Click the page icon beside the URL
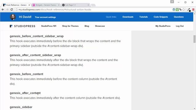 [17, 9]
